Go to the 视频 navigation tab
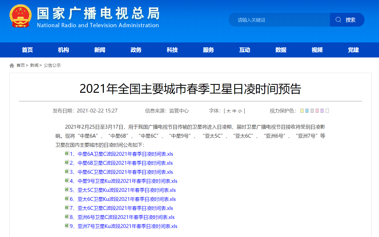379x237 pixels. pos(317,50)
